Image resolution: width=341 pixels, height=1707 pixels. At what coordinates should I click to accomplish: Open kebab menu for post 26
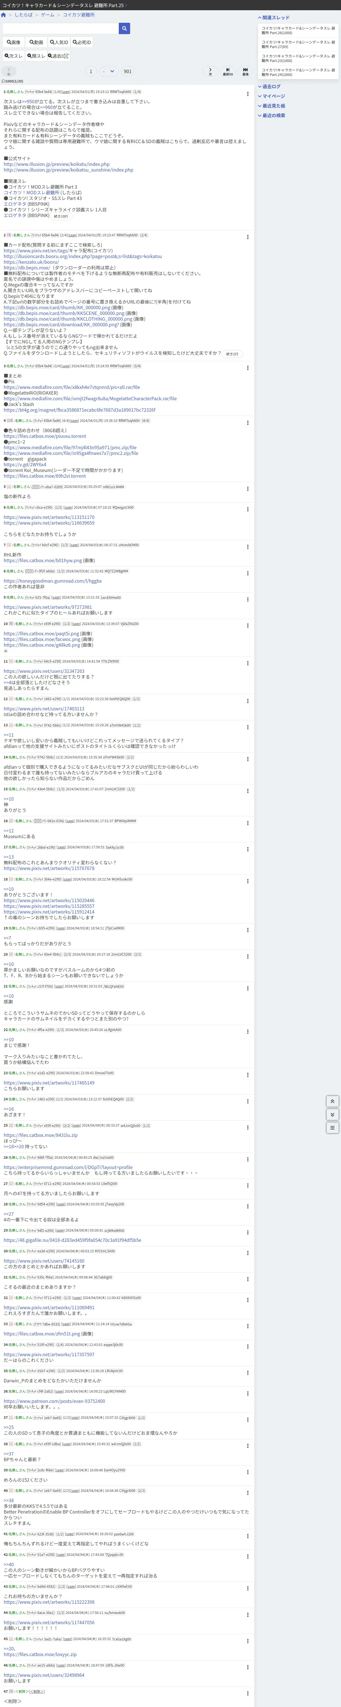248,1160
